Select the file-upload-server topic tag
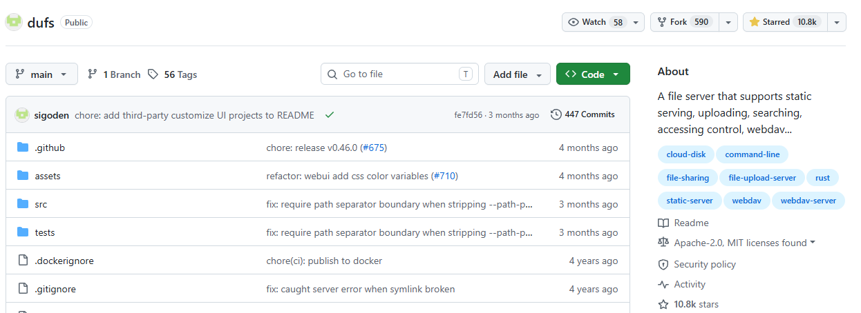The height and width of the screenshot is (313, 861). 762,177
